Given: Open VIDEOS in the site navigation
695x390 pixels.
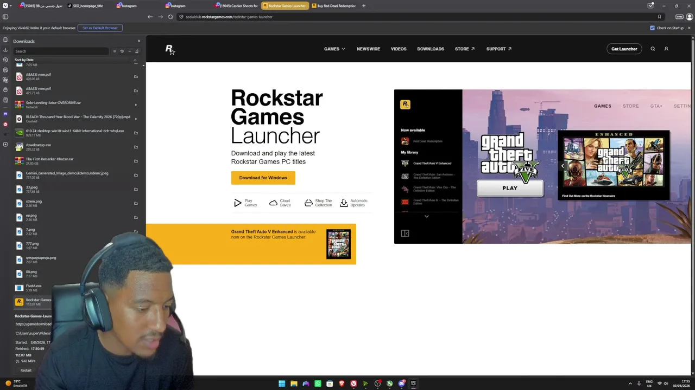Looking at the screenshot, I should (x=399, y=49).
